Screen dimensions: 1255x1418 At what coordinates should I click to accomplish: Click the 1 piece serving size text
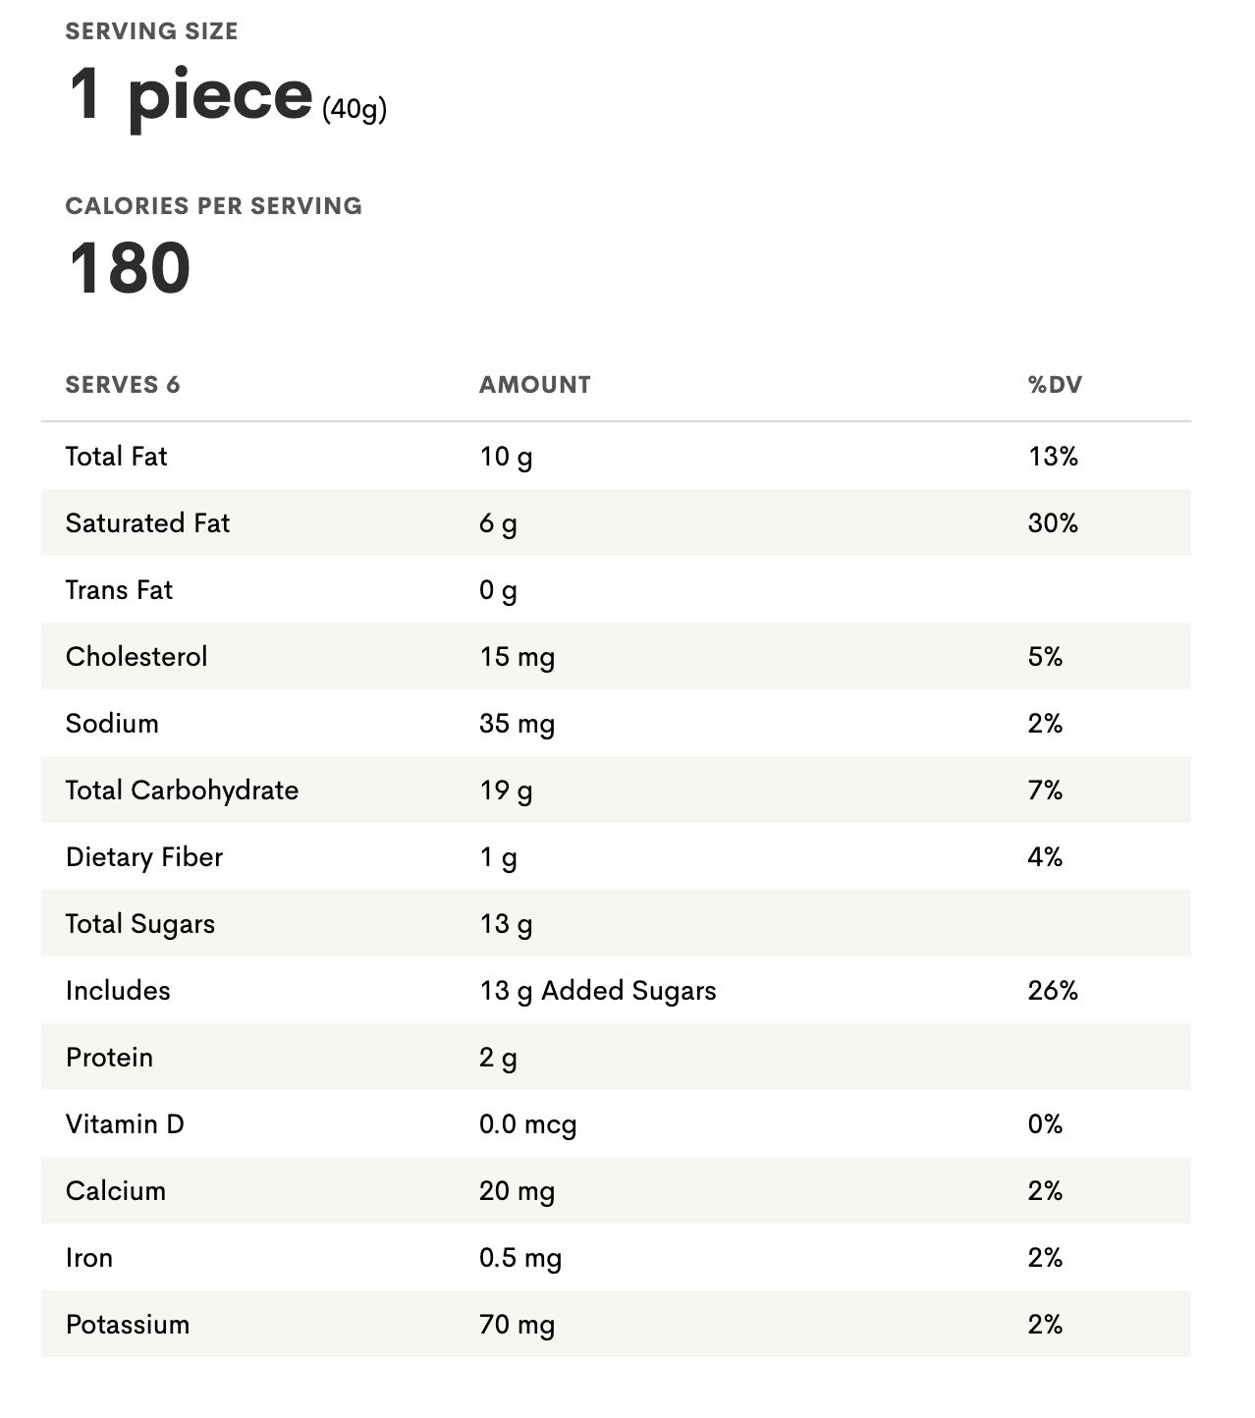click(191, 95)
